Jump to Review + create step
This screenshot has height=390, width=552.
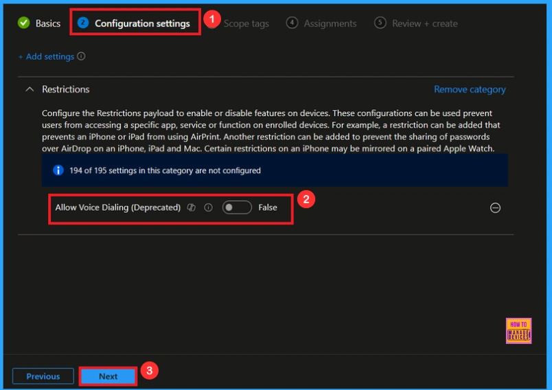pyautogui.click(x=416, y=23)
